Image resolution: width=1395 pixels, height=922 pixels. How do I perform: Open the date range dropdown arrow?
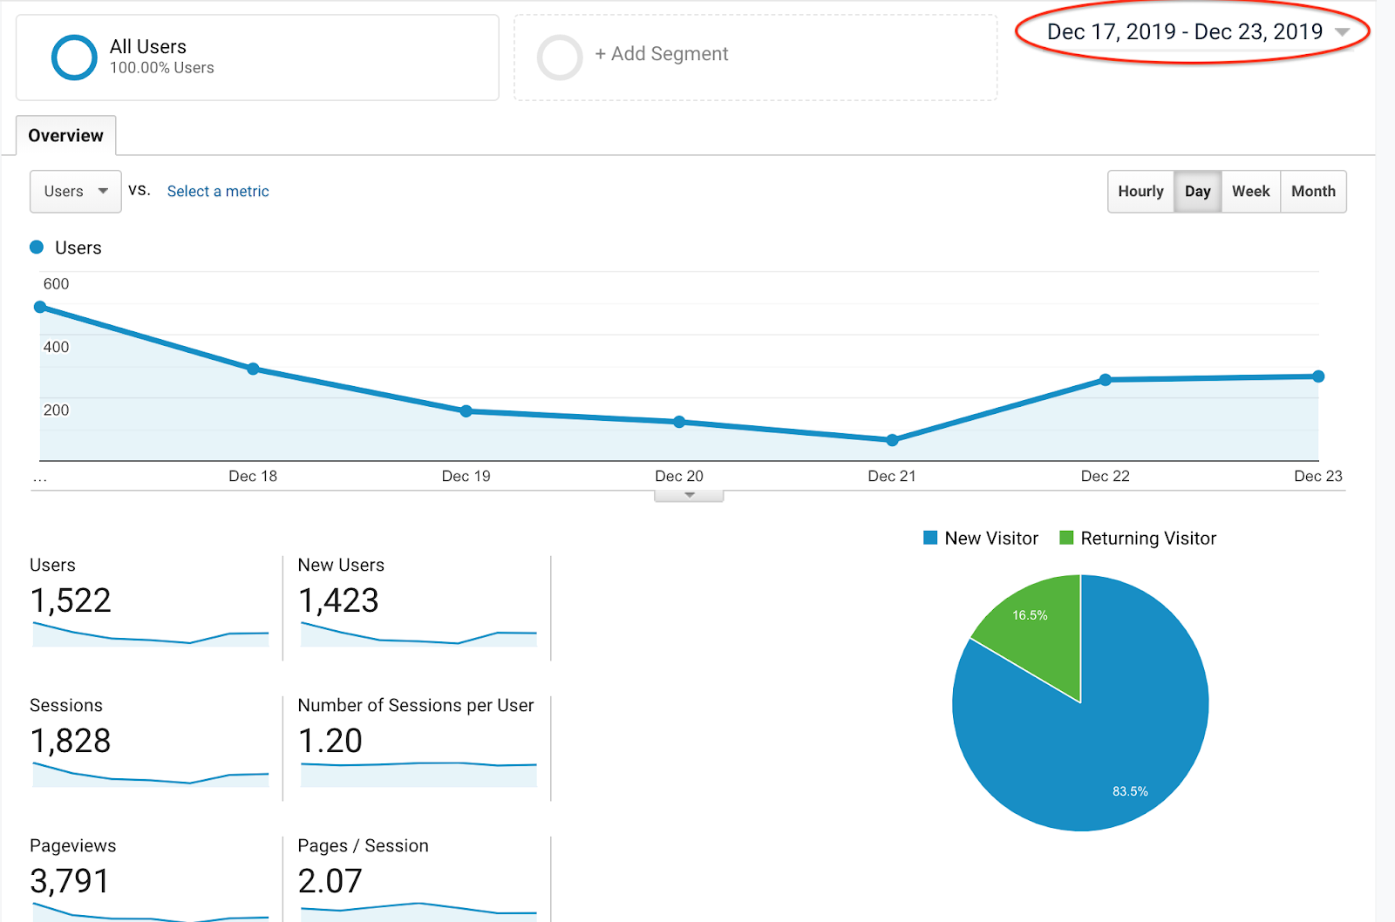[1343, 32]
